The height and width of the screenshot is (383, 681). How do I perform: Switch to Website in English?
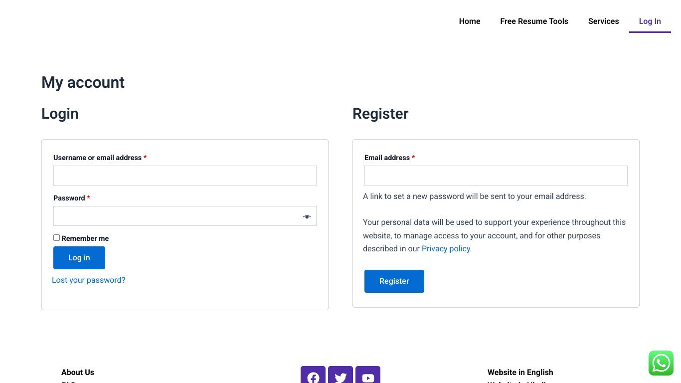[x=520, y=373]
